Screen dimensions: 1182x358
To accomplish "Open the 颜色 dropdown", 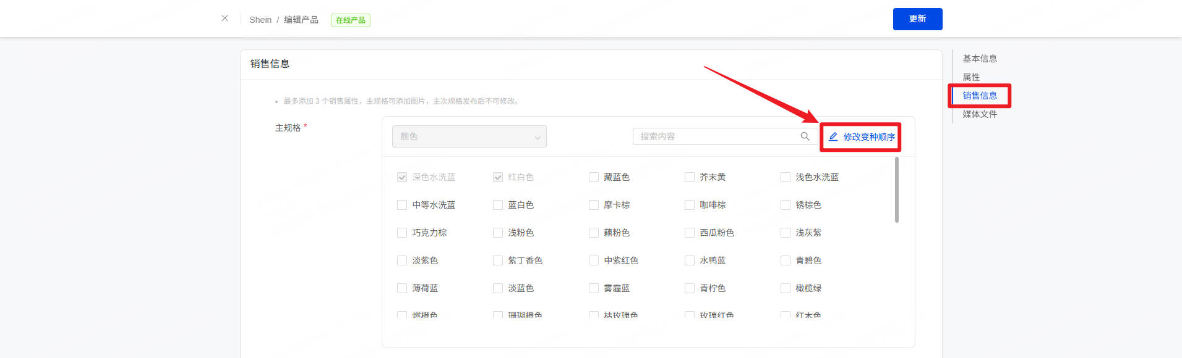I will click(x=469, y=136).
